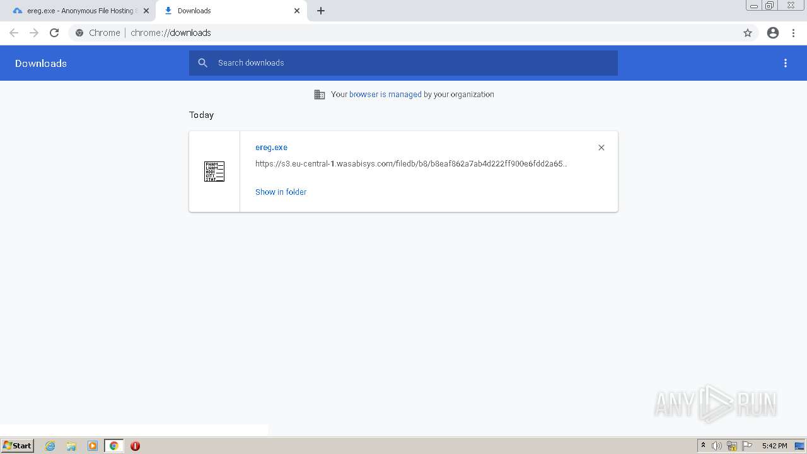Show hidden tray icons arrow
The width and height of the screenshot is (807, 454).
pyautogui.click(x=703, y=446)
